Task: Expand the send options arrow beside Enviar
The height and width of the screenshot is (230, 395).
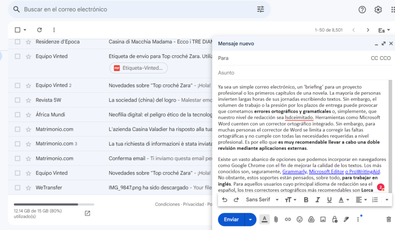Action: (x=251, y=220)
